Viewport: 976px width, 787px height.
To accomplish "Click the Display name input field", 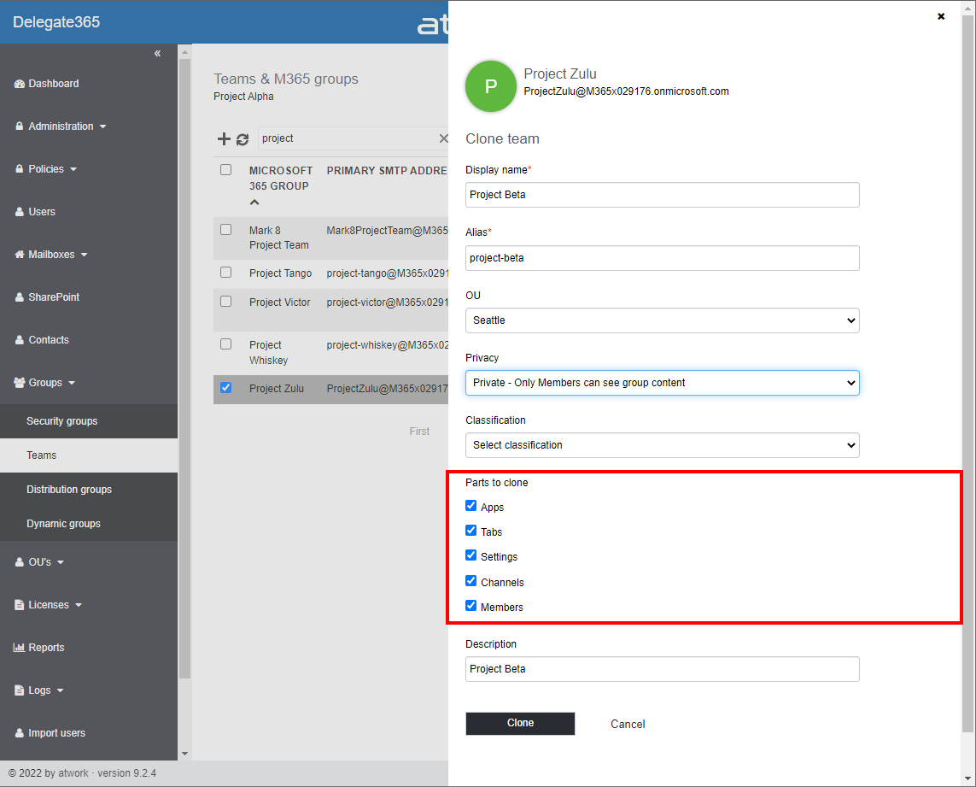I will click(662, 195).
